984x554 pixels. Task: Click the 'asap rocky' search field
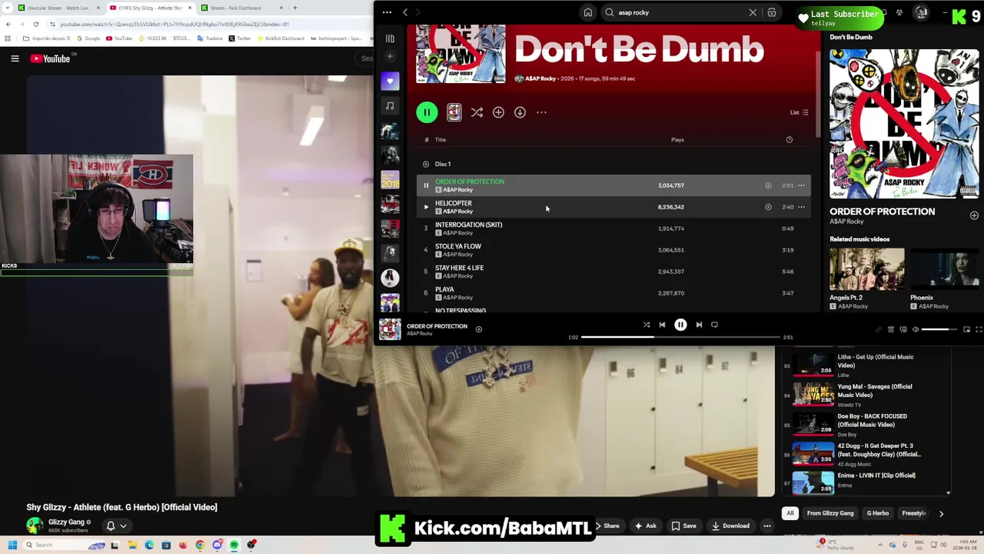tap(680, 12)
